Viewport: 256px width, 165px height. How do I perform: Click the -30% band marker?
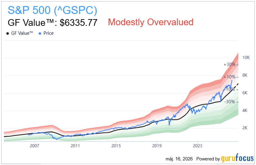pos(230,102)
